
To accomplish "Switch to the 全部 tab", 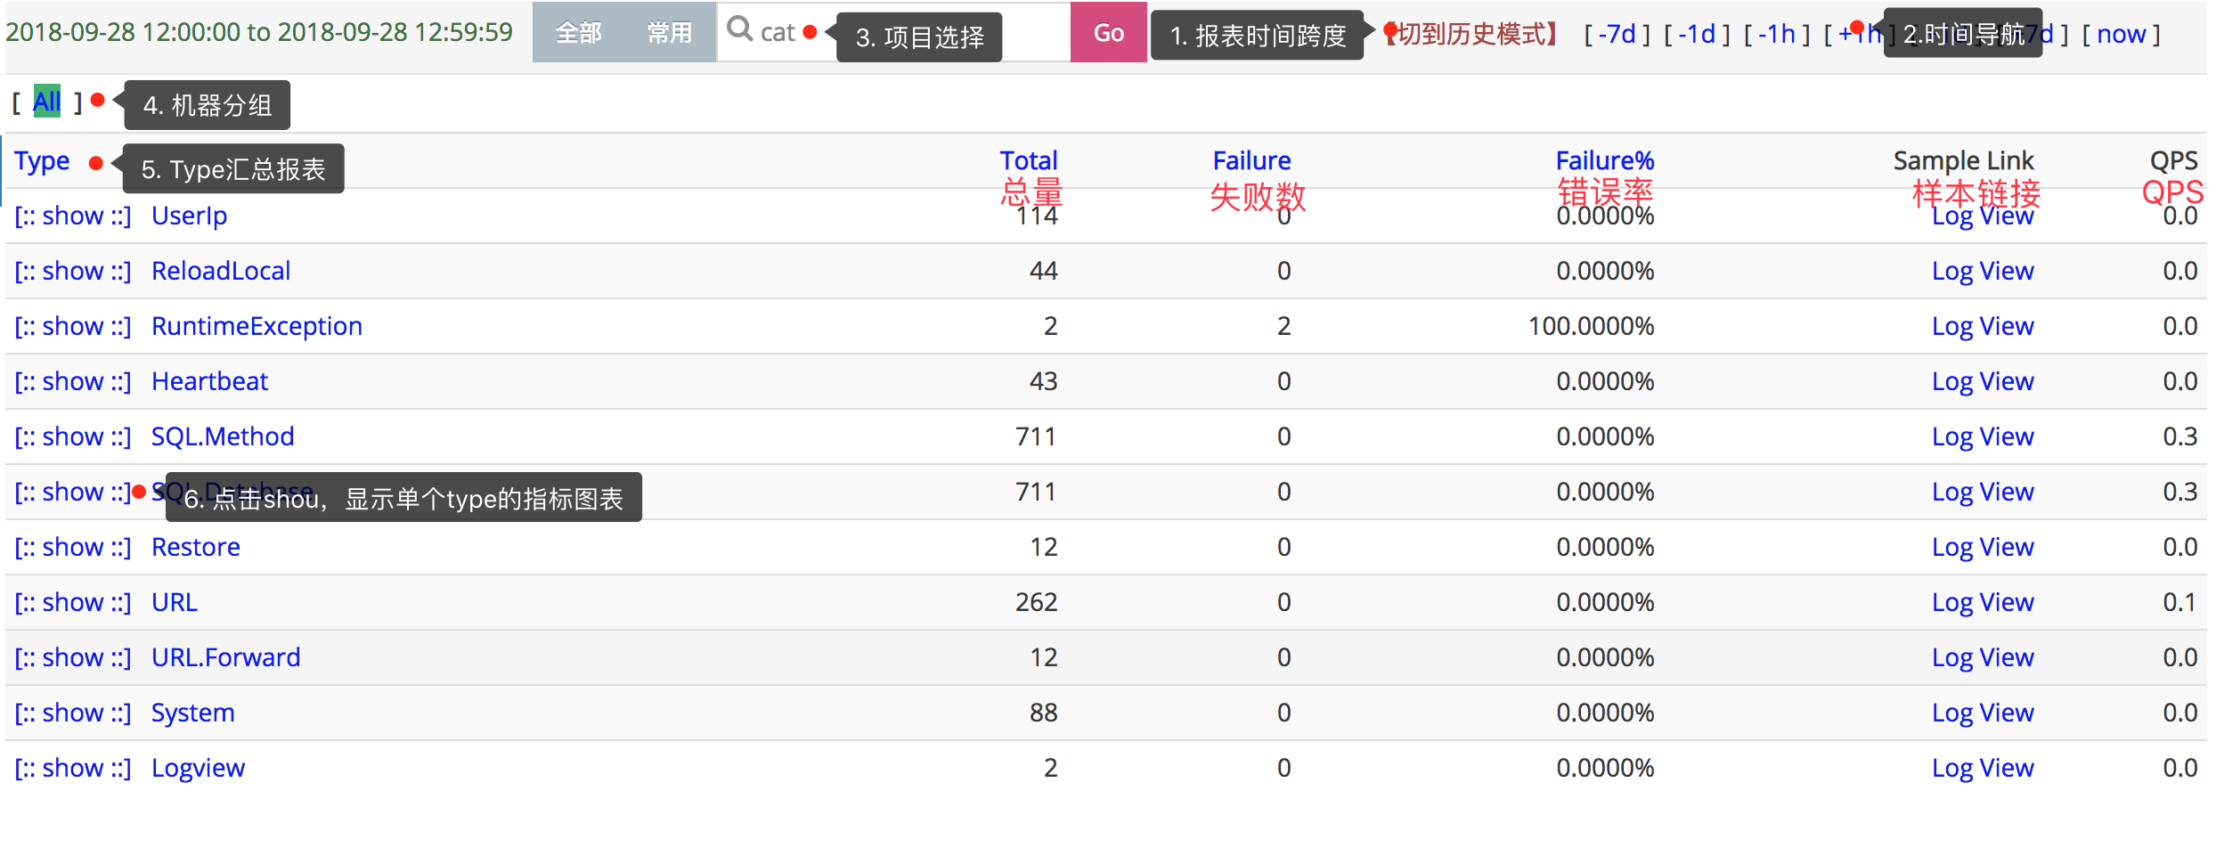I will (x=579, y=32).
